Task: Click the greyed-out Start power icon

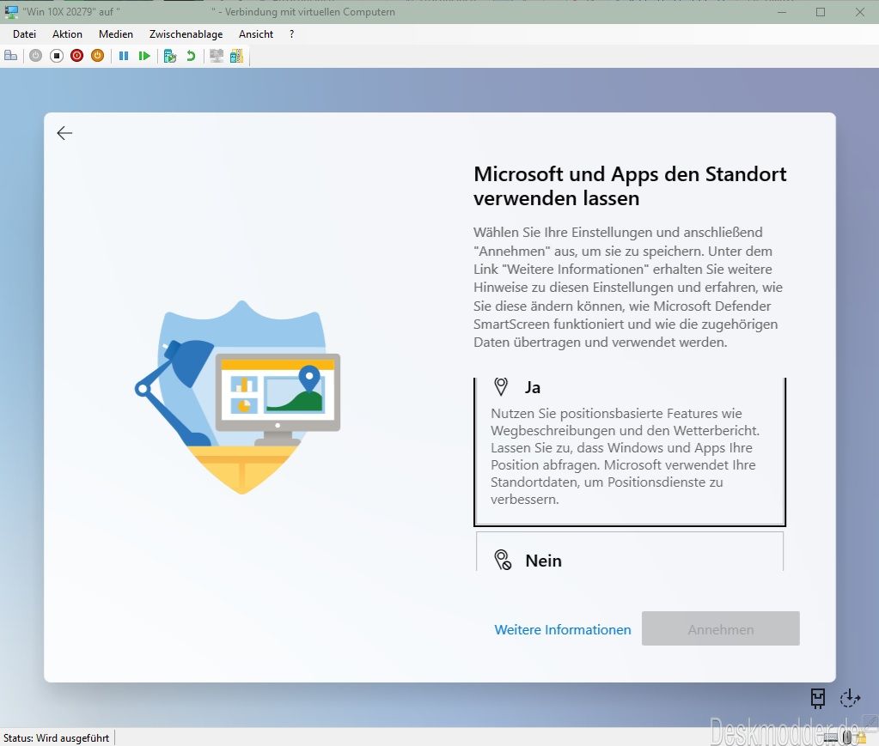Action: point(35,56)
